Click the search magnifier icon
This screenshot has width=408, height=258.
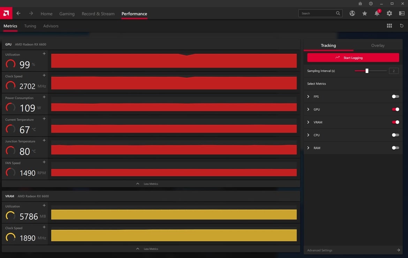338,13
